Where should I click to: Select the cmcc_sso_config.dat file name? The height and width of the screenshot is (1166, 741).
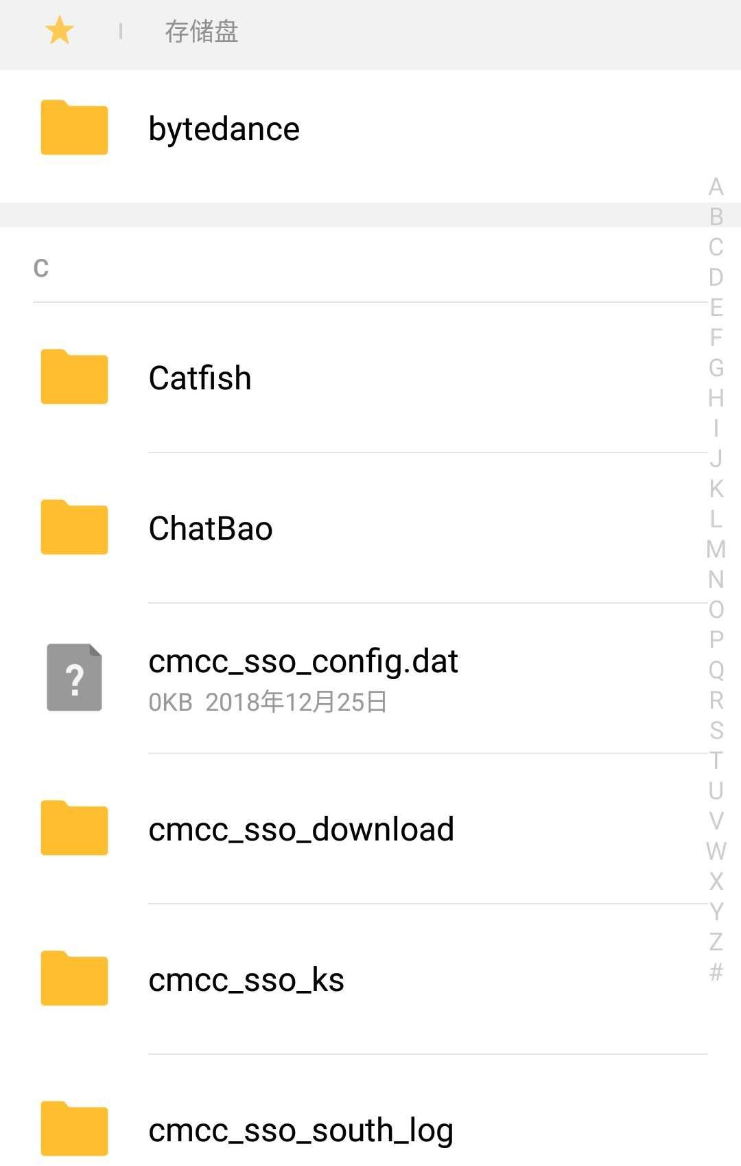click(x=303, y=661)
